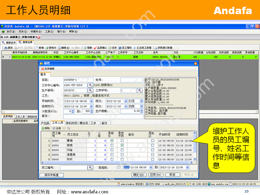
Task: Click the search icon next to 生产单号
Action: (90, 91)
